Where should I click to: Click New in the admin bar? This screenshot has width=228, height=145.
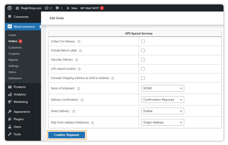pyautogui.click(x=74, y=8)
